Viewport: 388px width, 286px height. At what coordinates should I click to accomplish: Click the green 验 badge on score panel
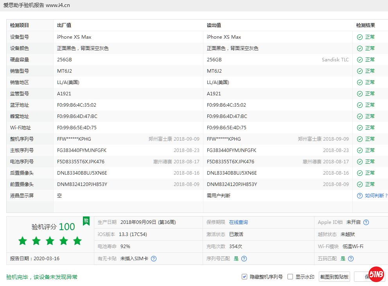86,221
